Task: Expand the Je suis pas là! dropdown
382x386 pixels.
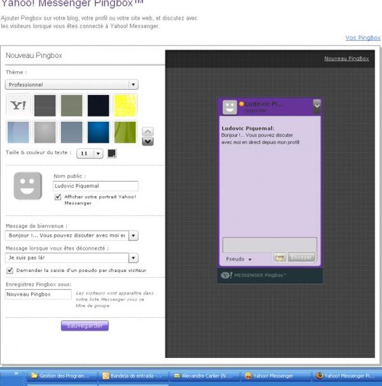Action: (x=133, y=258)
